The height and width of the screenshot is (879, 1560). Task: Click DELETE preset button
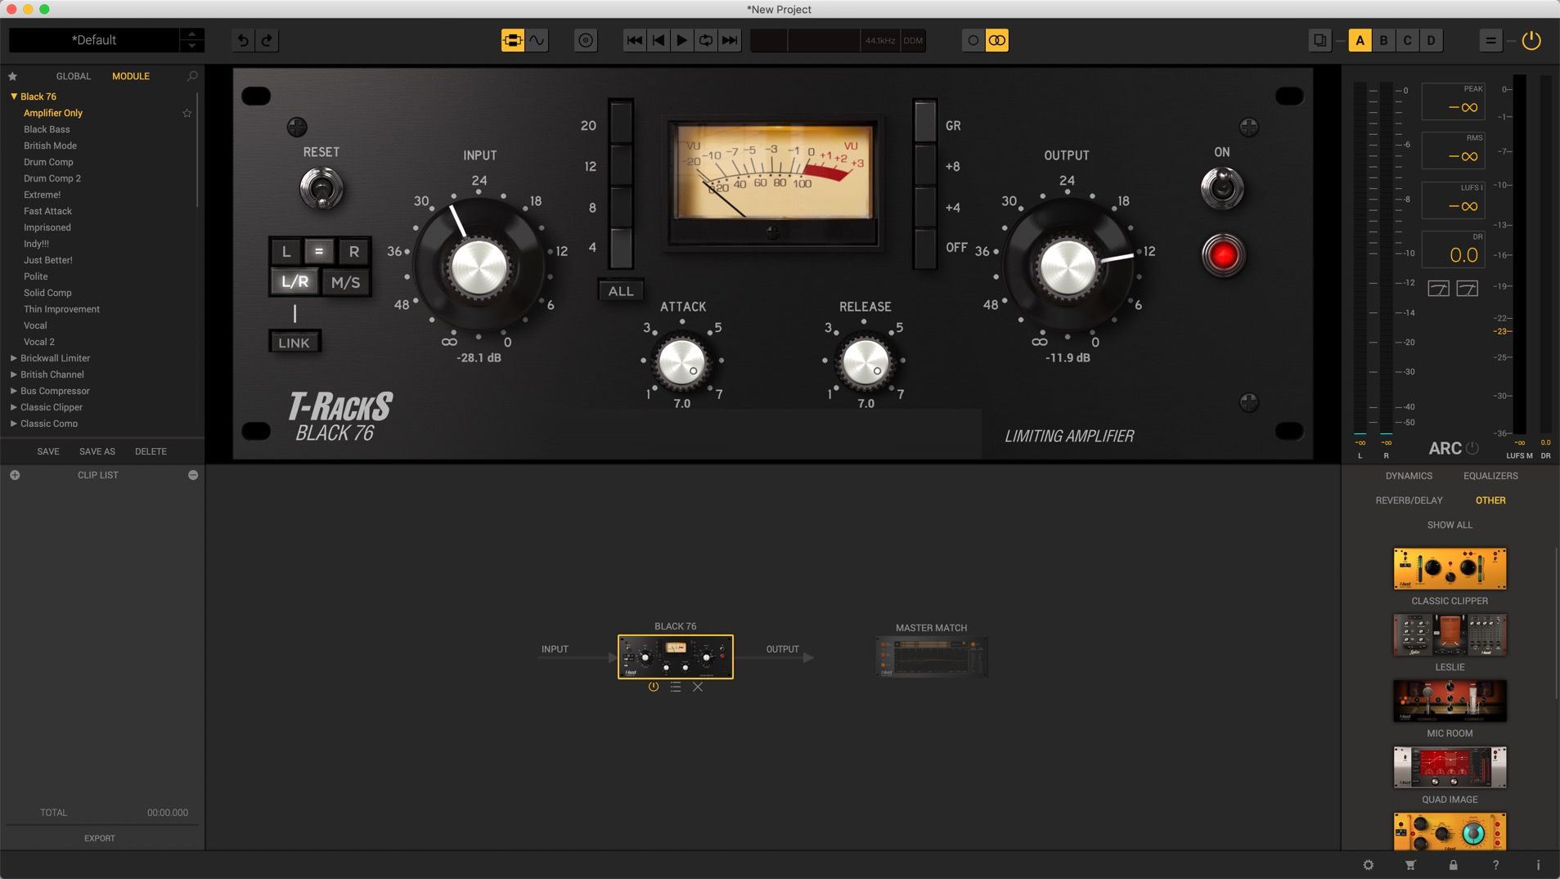151,451
